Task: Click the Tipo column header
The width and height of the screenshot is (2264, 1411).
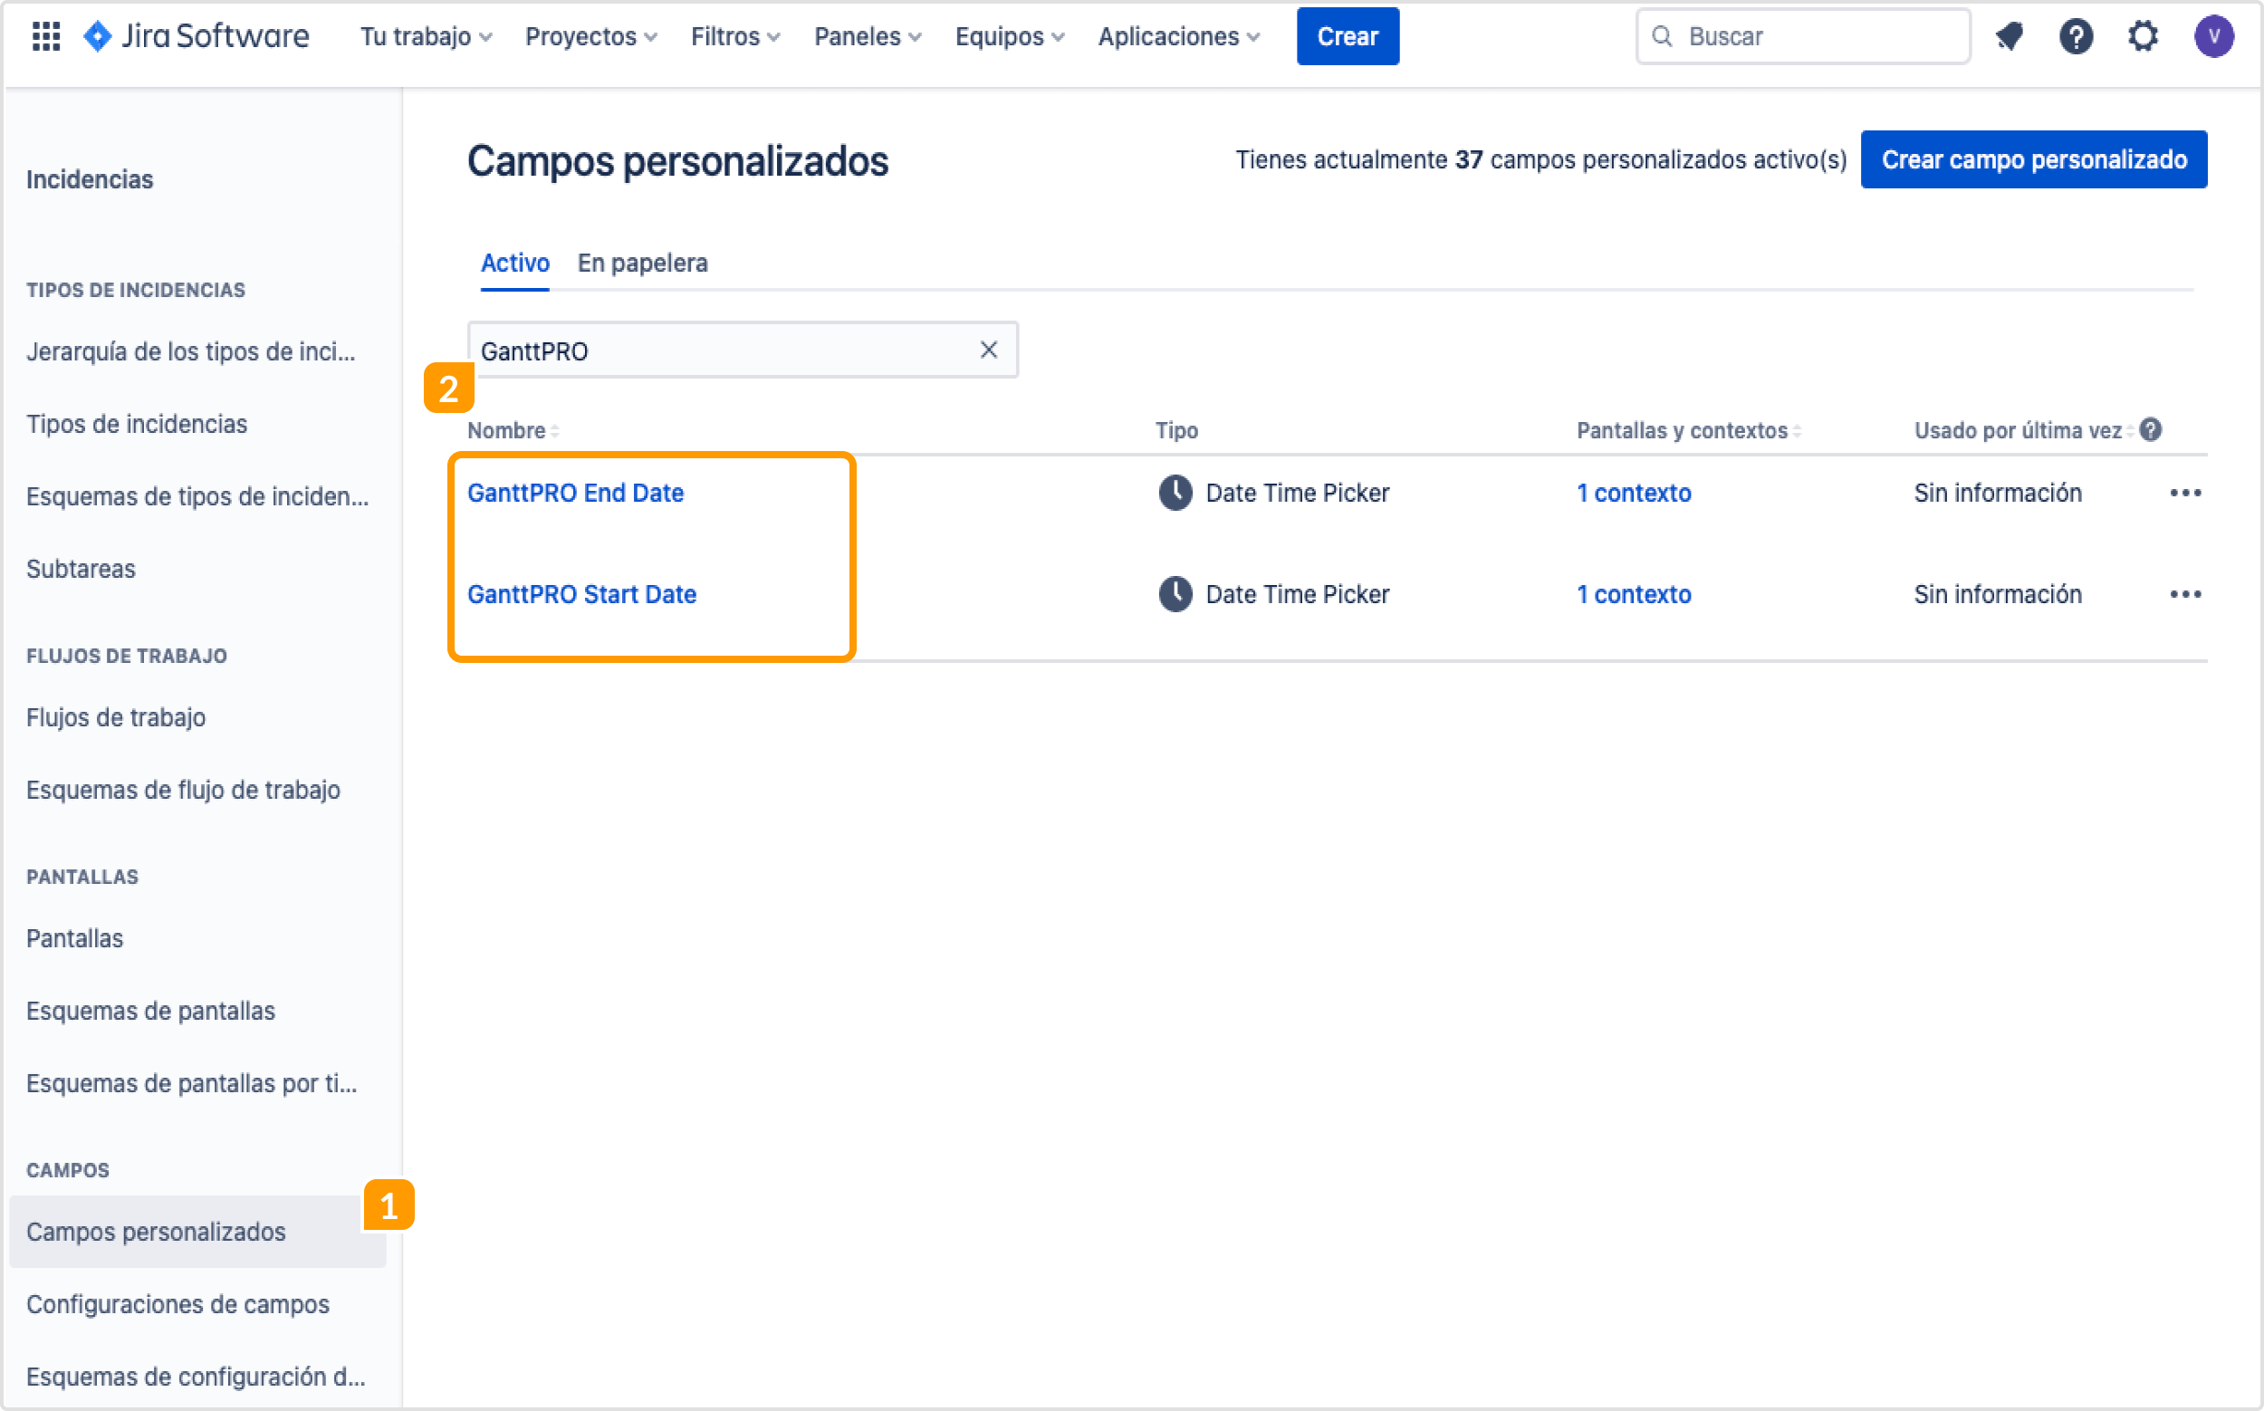Action: pyautogui.click(x=1176, y=431)
